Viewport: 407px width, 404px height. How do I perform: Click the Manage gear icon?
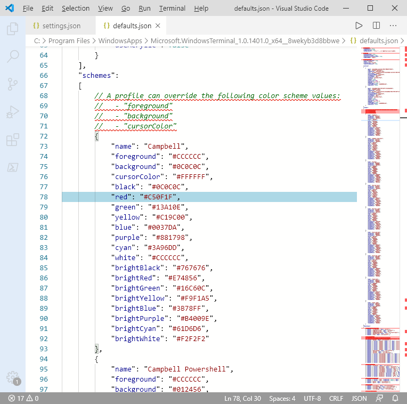point(12,377)
